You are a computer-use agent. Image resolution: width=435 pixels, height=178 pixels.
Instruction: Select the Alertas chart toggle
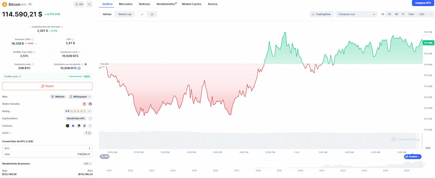click(x=107, y=15)
